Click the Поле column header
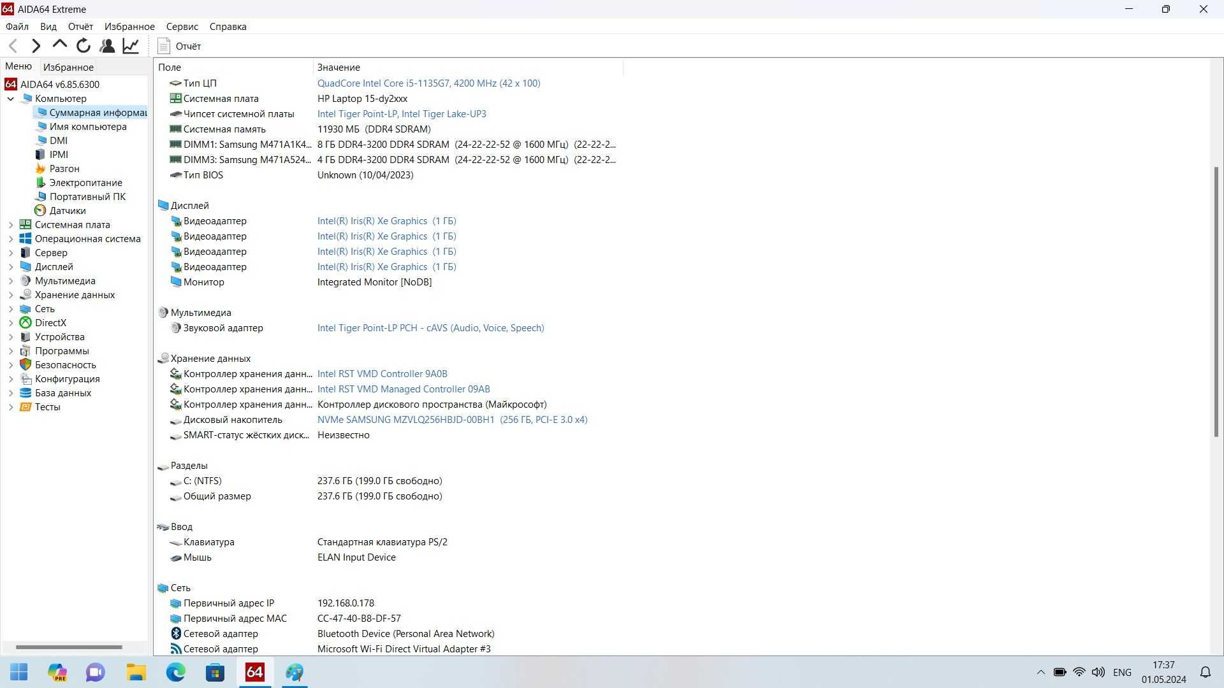The image size is (1224, 688). tap(233, 67)
